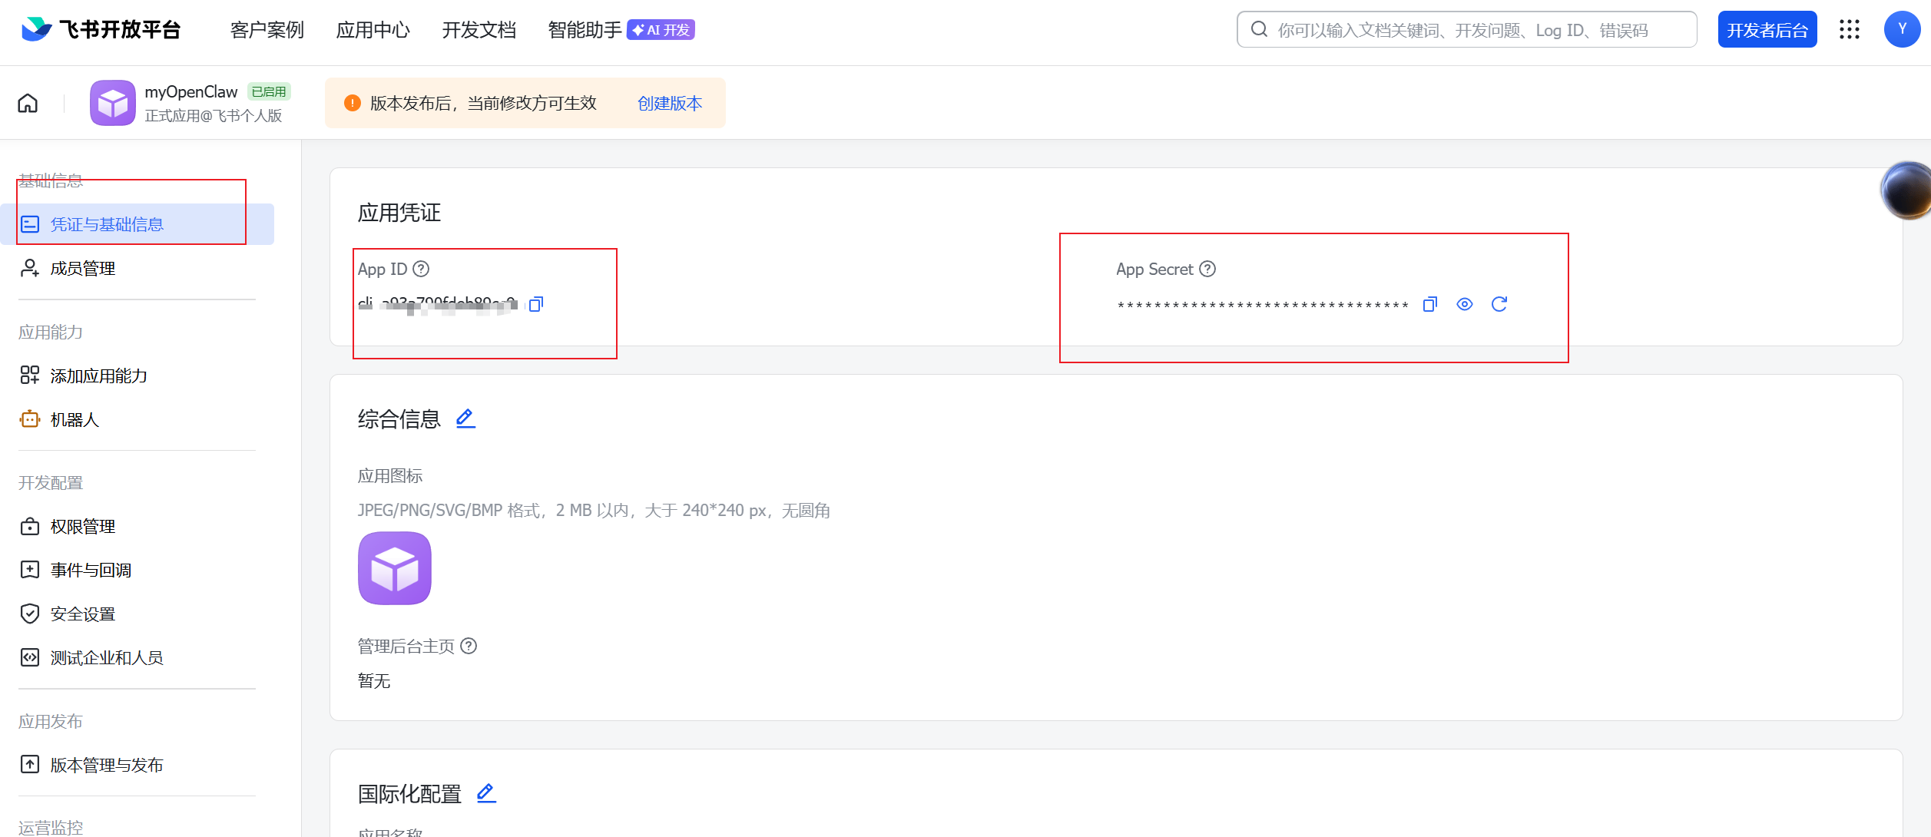Open the apps grid menu at top right

click(x=1850, y=29)
